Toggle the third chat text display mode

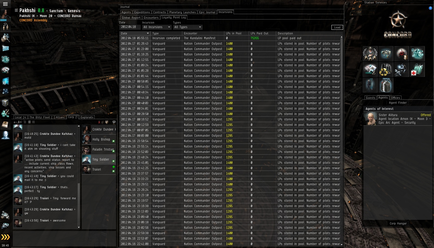point(34,122)
